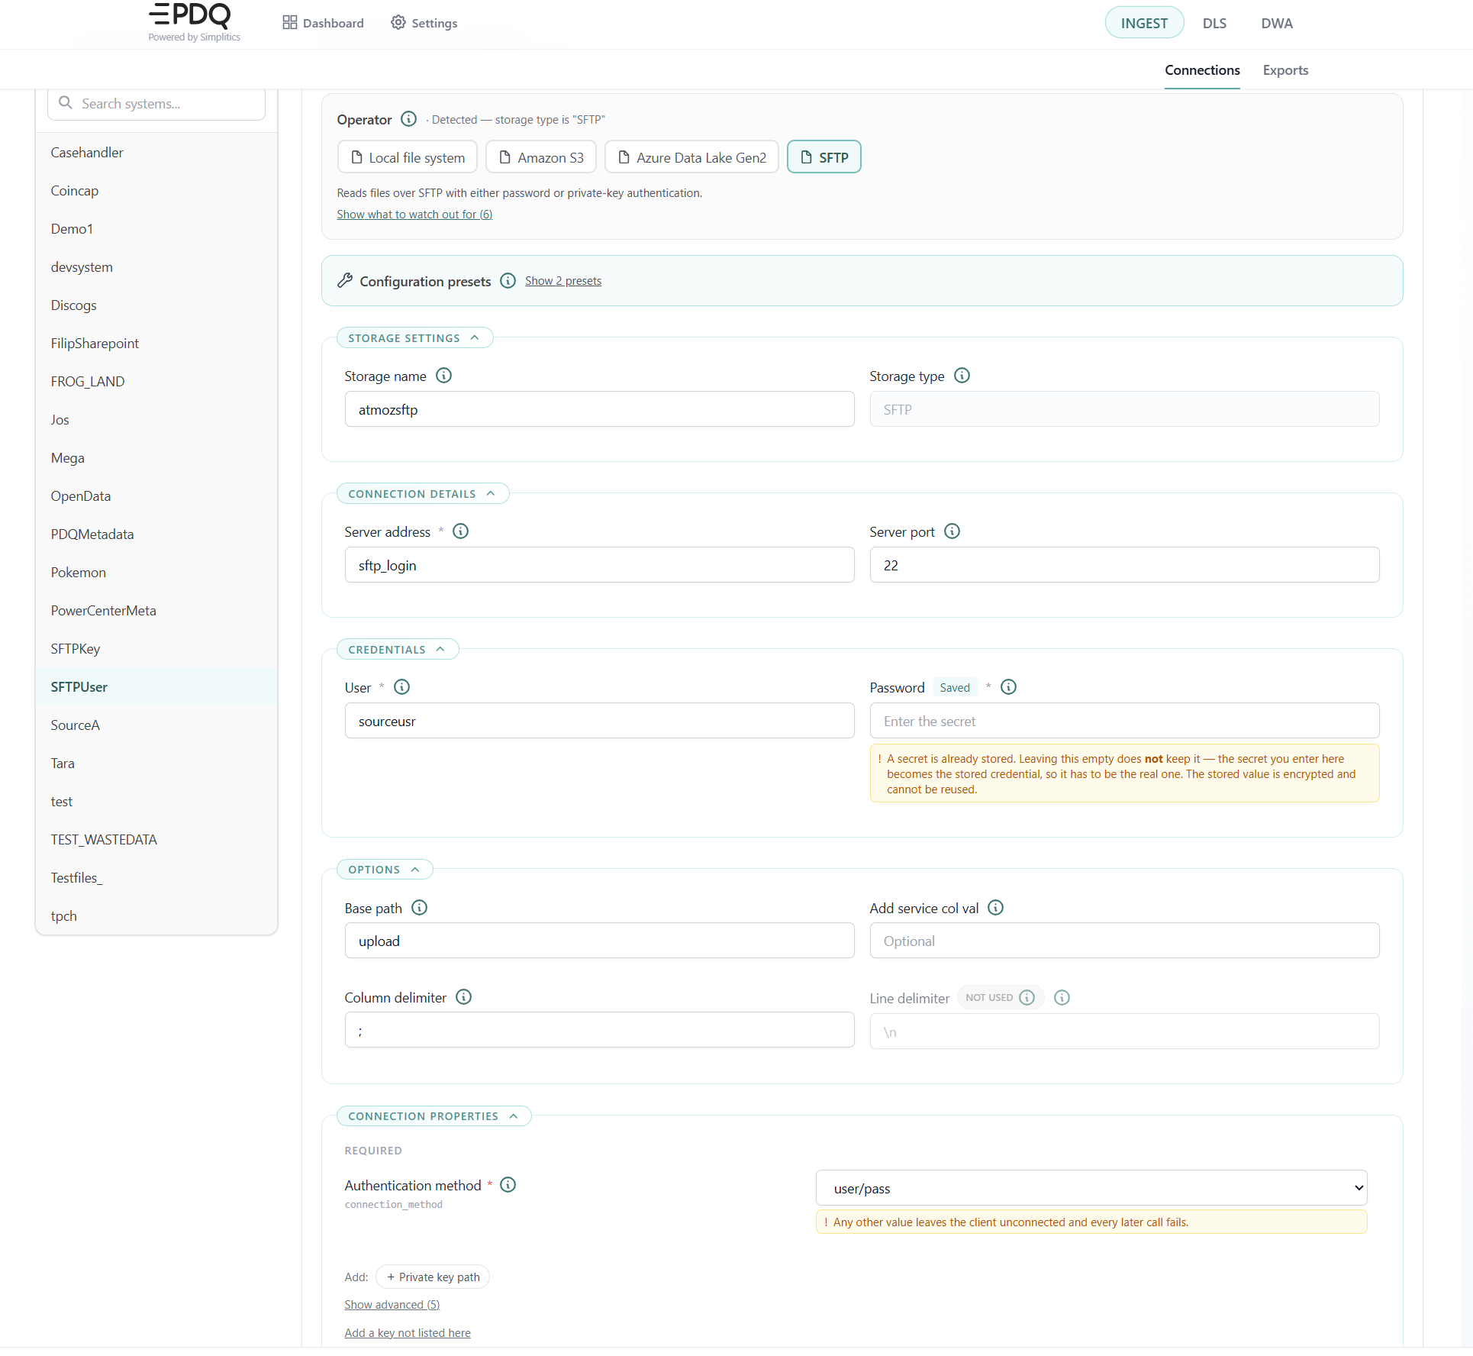Click Show what to watch out for link

pyautogui.click(x=414, y=215)
